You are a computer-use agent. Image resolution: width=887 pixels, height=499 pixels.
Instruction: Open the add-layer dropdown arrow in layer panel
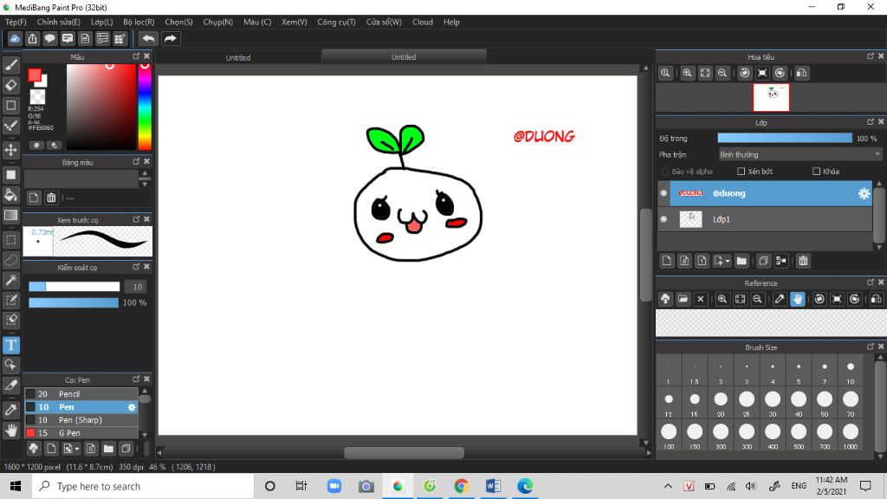click(x=728, y=261)
